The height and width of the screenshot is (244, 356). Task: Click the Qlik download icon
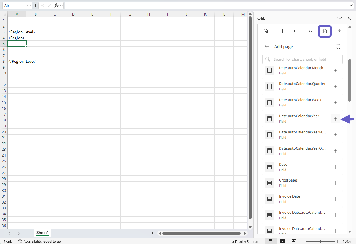point(340,31)
